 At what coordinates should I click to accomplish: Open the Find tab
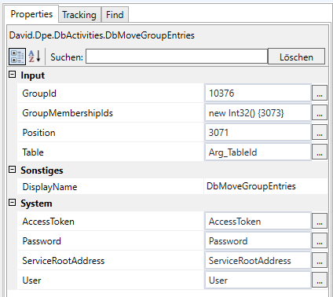tap(115, 15)
